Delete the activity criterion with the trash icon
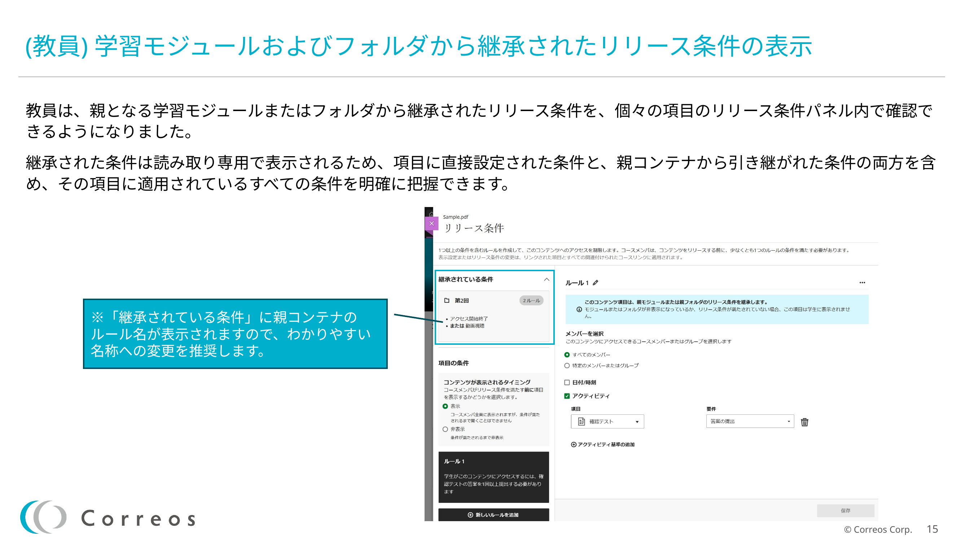The height and width of the screenshot is (541, 962). (x=804, y=422)
